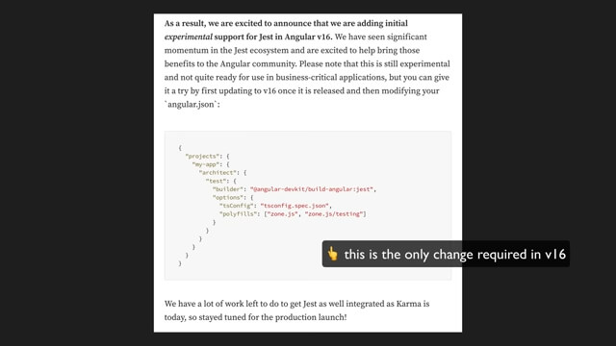Click the "polyfills" key in code block
The height and width of the screenshot is (346, 616).
238,213
